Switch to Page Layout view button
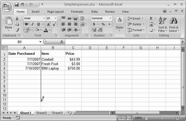The image size is (186, 121). (x=125, y=118)
